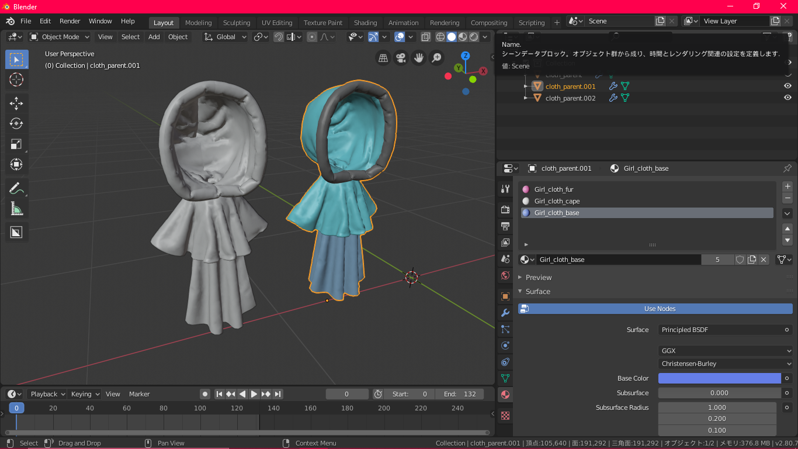This screenshot has height=449, width=798.
Task: Open the File menu
Action: pos(26,21)
